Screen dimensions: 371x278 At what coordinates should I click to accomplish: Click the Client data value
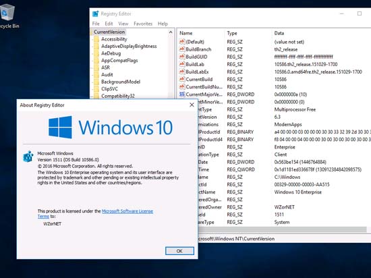281,155
